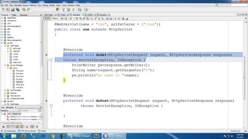Viewport: 248px width, 139px height.
Task: Toggle the fifth Navigator filter button
Action: click(x=22, y=127)
